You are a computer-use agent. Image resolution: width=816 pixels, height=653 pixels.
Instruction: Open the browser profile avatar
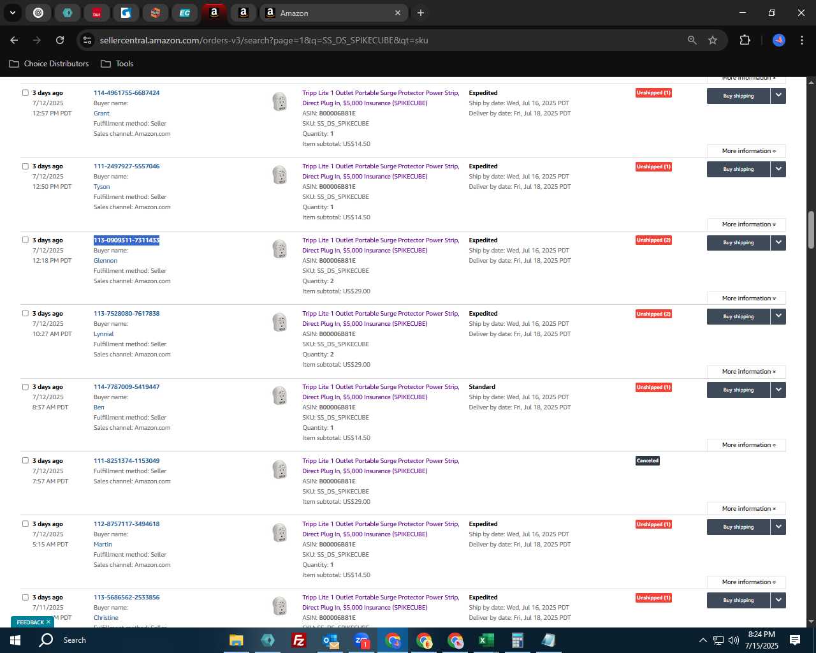tap(779, 40)
